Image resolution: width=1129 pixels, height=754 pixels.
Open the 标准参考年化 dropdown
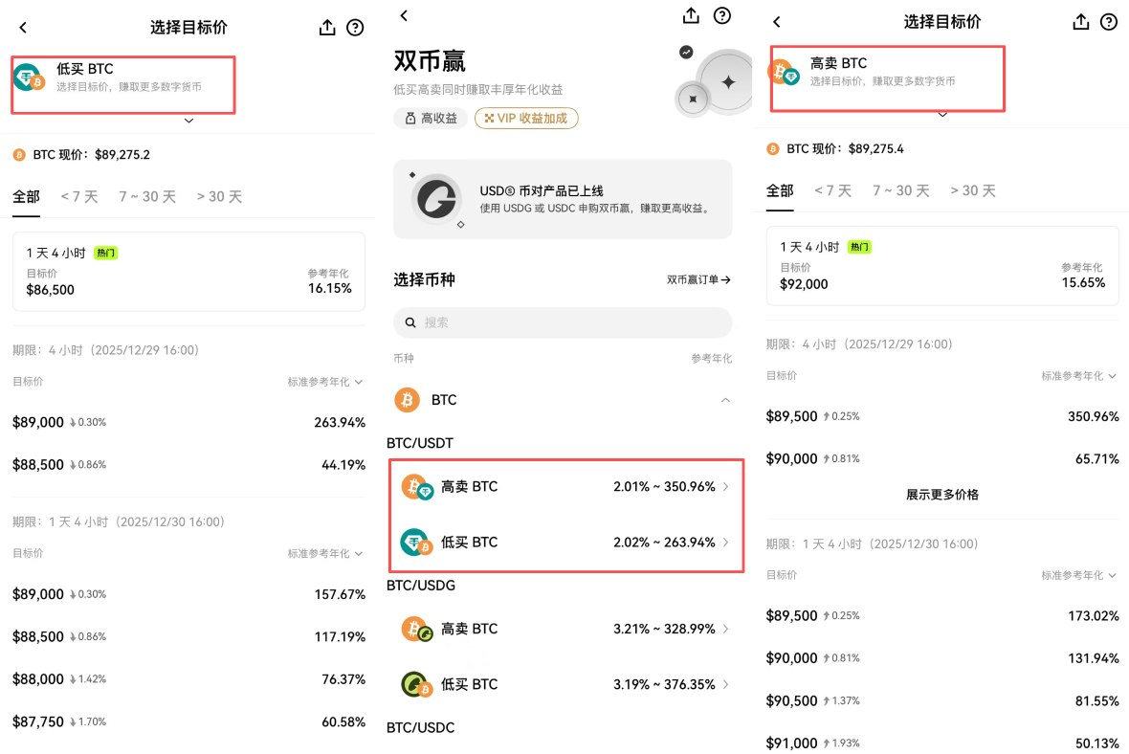(x=323, y=380)
